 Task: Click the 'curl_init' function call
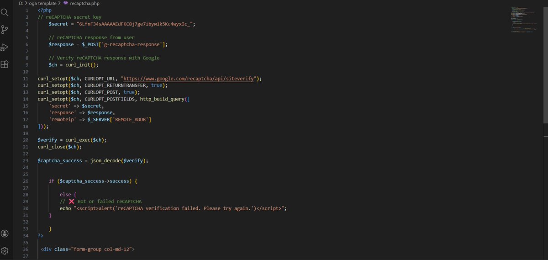click(x=78, y=65)
